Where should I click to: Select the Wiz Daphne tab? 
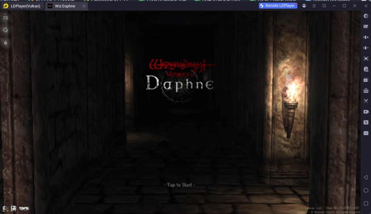click(65, 6)
